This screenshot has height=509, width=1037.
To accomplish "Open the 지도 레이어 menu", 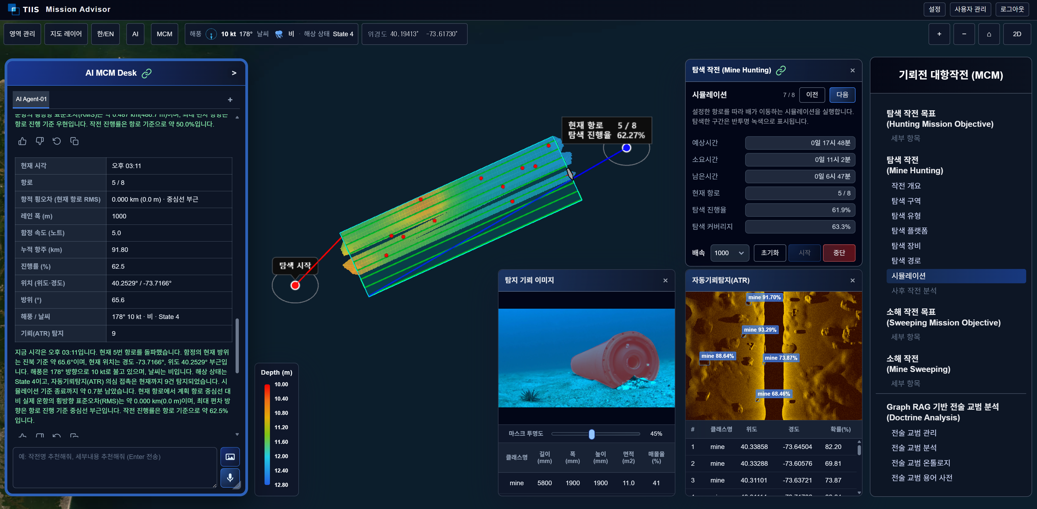I will click(66, 34).
